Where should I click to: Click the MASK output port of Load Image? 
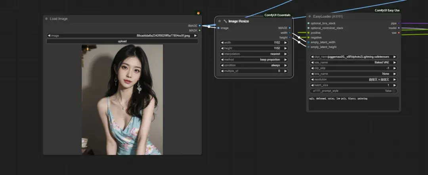200,30
